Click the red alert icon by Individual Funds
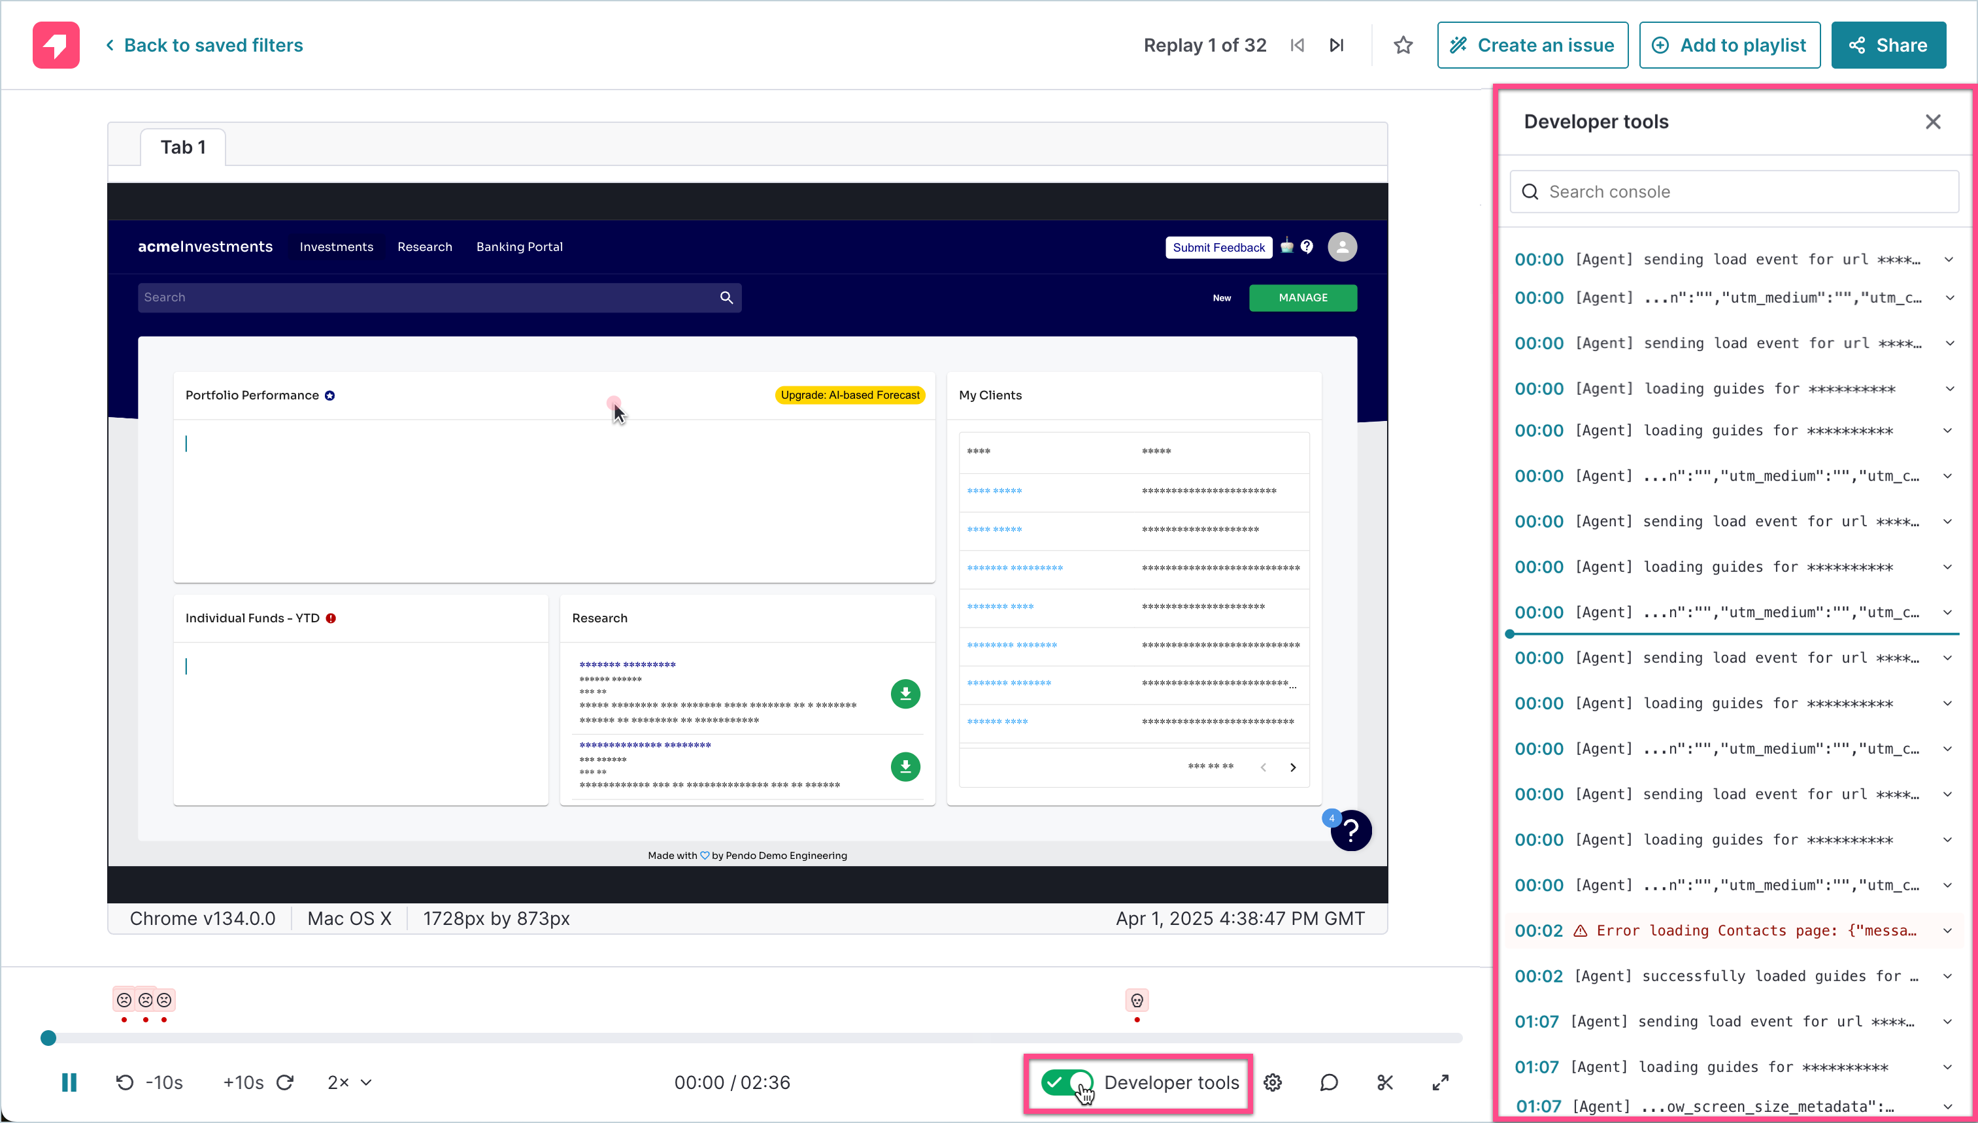This screenshot has height=1123, width=1978. coord(331,618)
